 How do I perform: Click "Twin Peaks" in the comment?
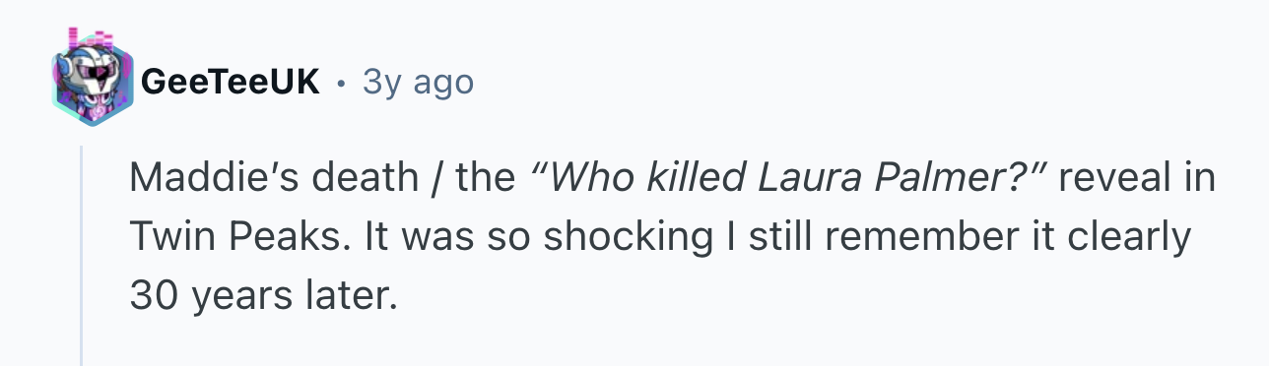(x=234, y=237)
